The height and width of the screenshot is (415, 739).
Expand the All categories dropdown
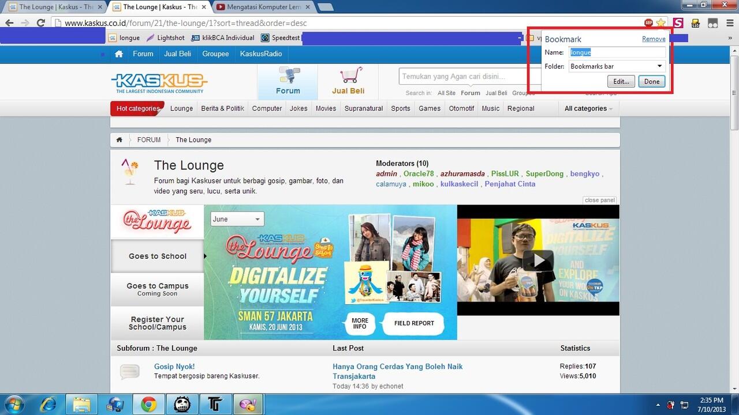click(588, 108)
